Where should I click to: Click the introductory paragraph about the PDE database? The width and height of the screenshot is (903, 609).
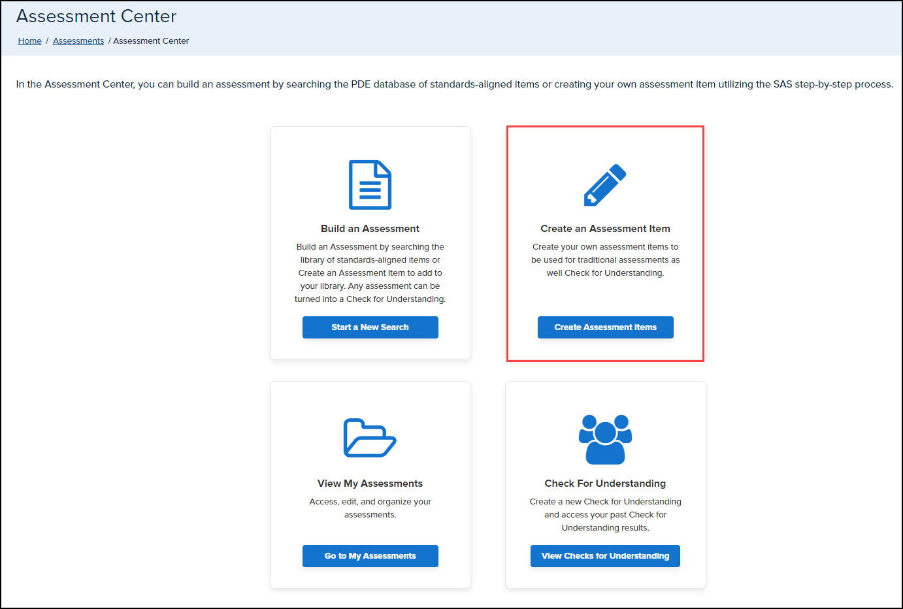click(x=454, y=84)
